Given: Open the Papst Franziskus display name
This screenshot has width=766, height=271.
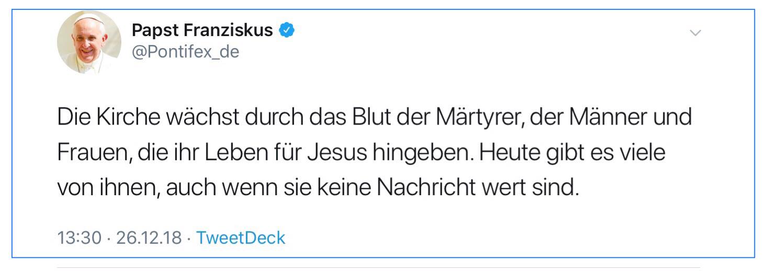Looking at the screenshot, I should coord(202,30).
